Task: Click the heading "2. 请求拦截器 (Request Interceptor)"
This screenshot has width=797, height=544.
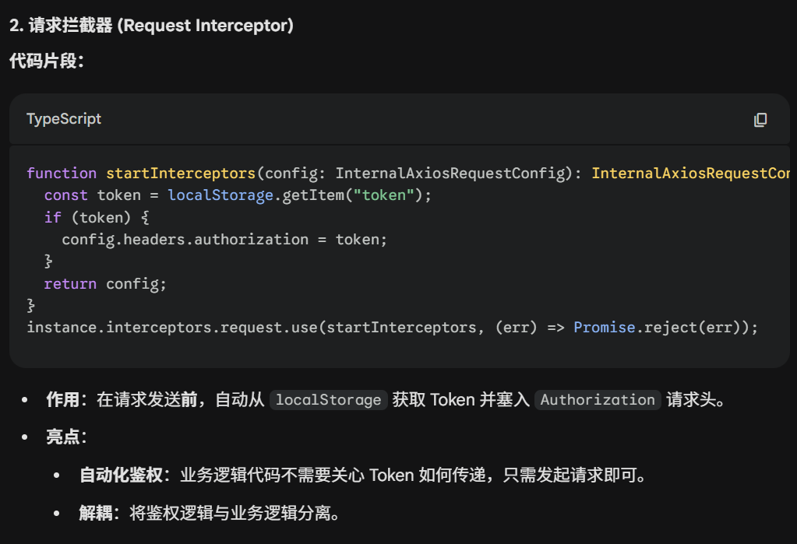Action: pyautogui.click(x=151, y=26)
